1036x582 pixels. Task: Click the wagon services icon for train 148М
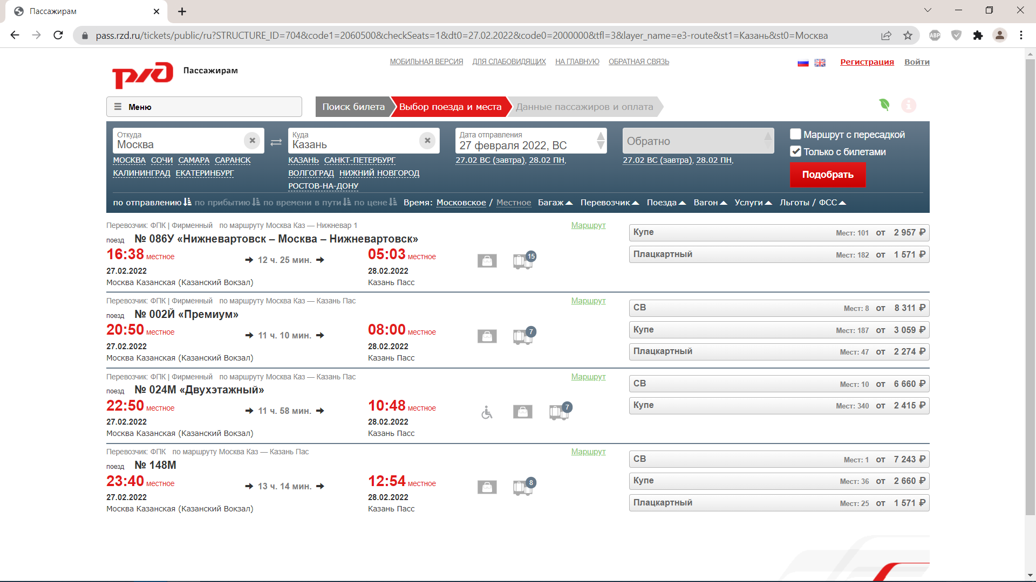[523, 488]
